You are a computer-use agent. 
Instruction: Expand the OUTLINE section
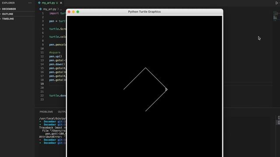[x=8, y=14]
